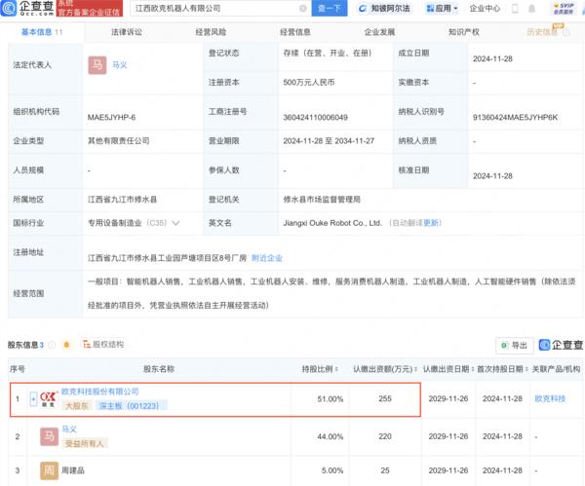Viewport: 585px width, 486px height.
Task: Open 附近企业 link by registered address
Action: coord(267,258)
